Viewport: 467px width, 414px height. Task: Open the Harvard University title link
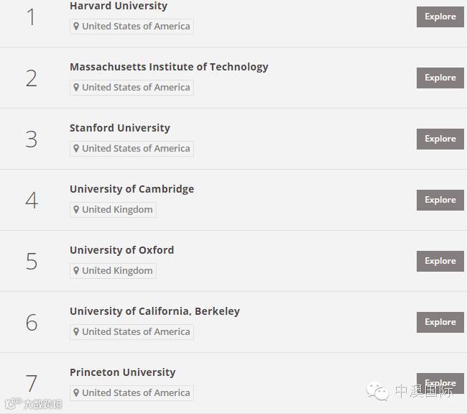point(119,6)
